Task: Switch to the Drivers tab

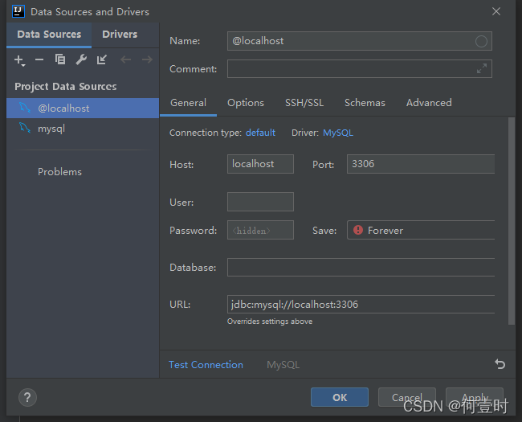Action: (120, 35)
